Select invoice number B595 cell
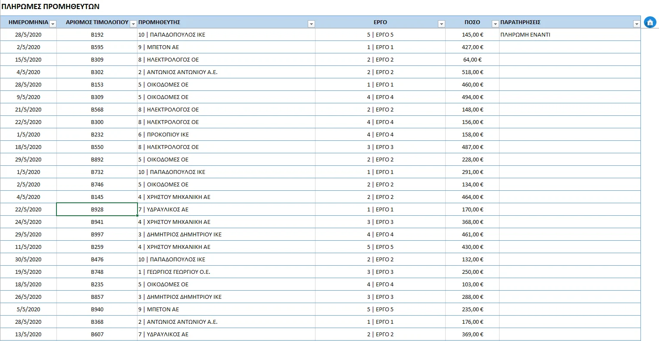659x341 pixels. pos(97,47)
